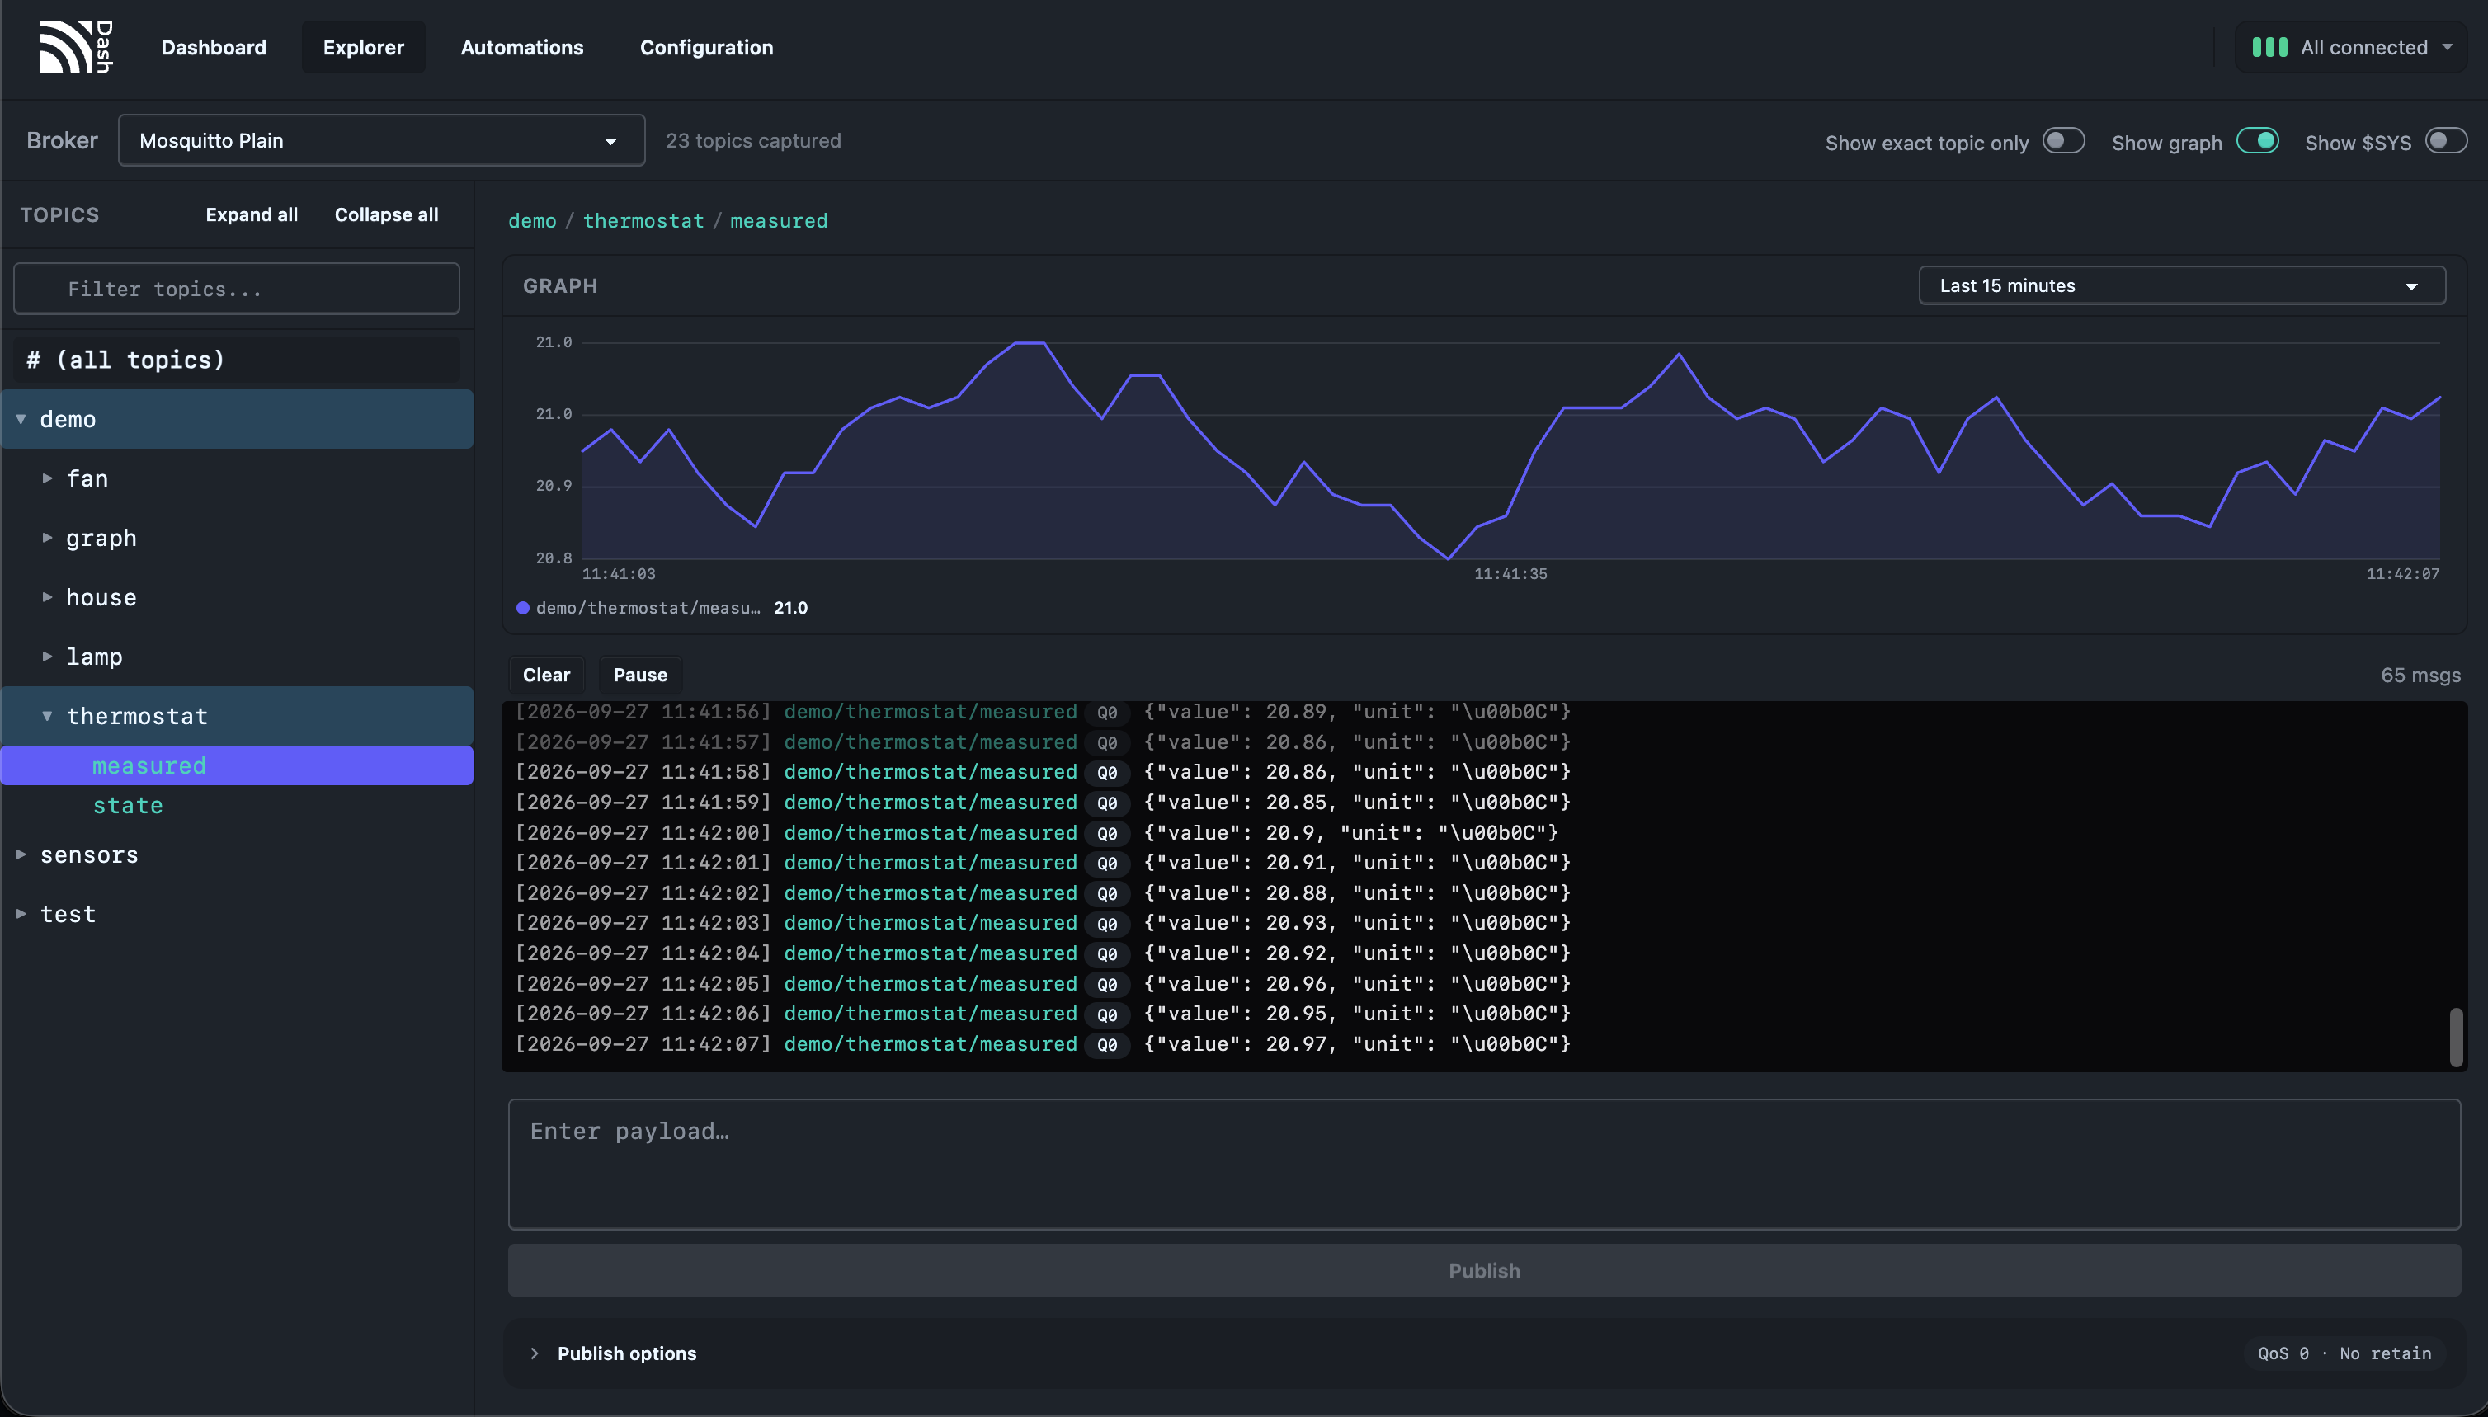This screenshot has width=2488, height=1417.
Task: Expand the sensors topic node
Action: [x=21, y=854]
